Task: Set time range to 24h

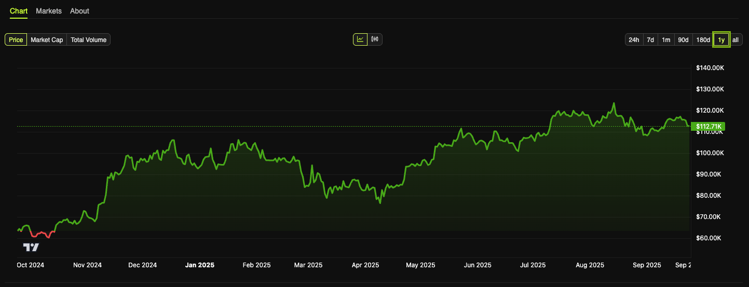Action: pos(634,40)
